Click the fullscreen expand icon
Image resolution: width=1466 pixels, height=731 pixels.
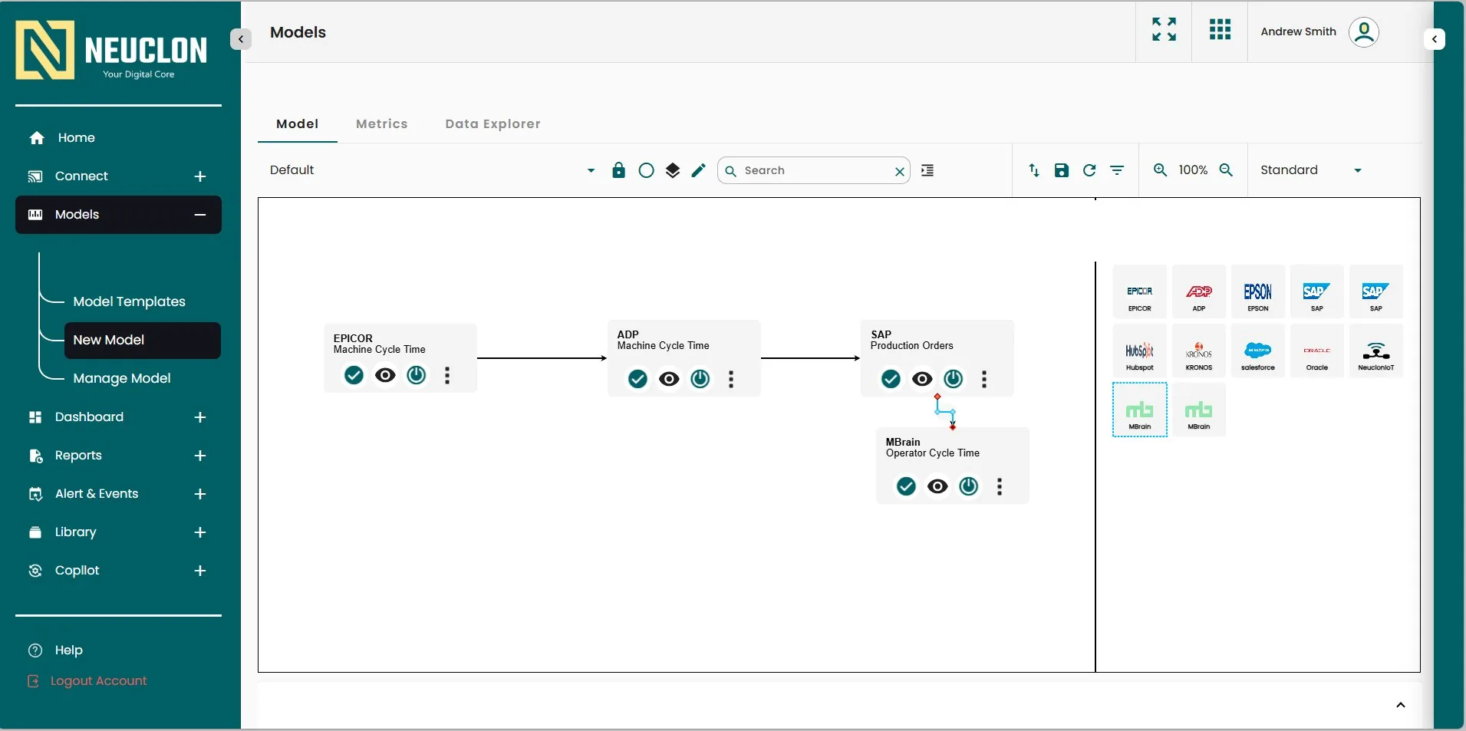tap(1164, 29)
